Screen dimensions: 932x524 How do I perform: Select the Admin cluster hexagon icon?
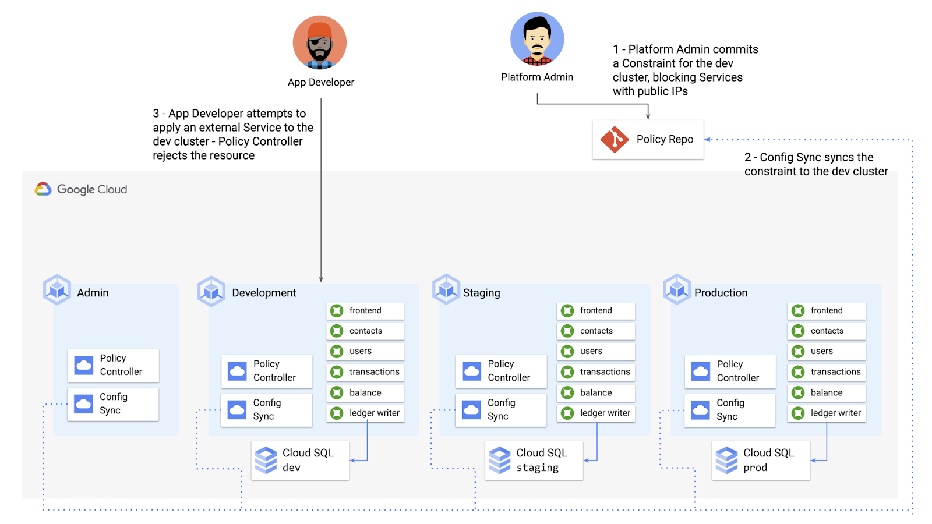coord(57,289)
